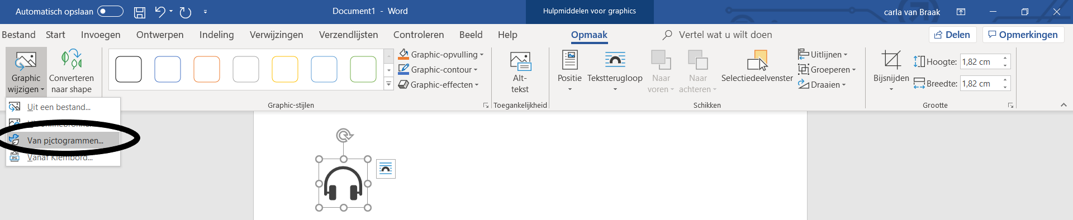Viewport: 1073px width, 220px height.
Task: Select the Opmaak graphics tab
Action: pos(589,35)
